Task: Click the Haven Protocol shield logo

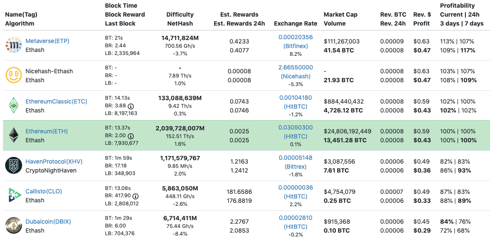Action: coord(14,165)
